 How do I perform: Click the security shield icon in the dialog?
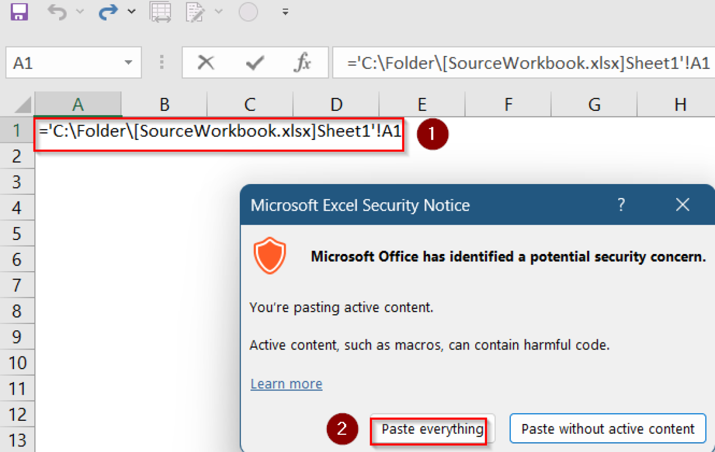(270, 255)
